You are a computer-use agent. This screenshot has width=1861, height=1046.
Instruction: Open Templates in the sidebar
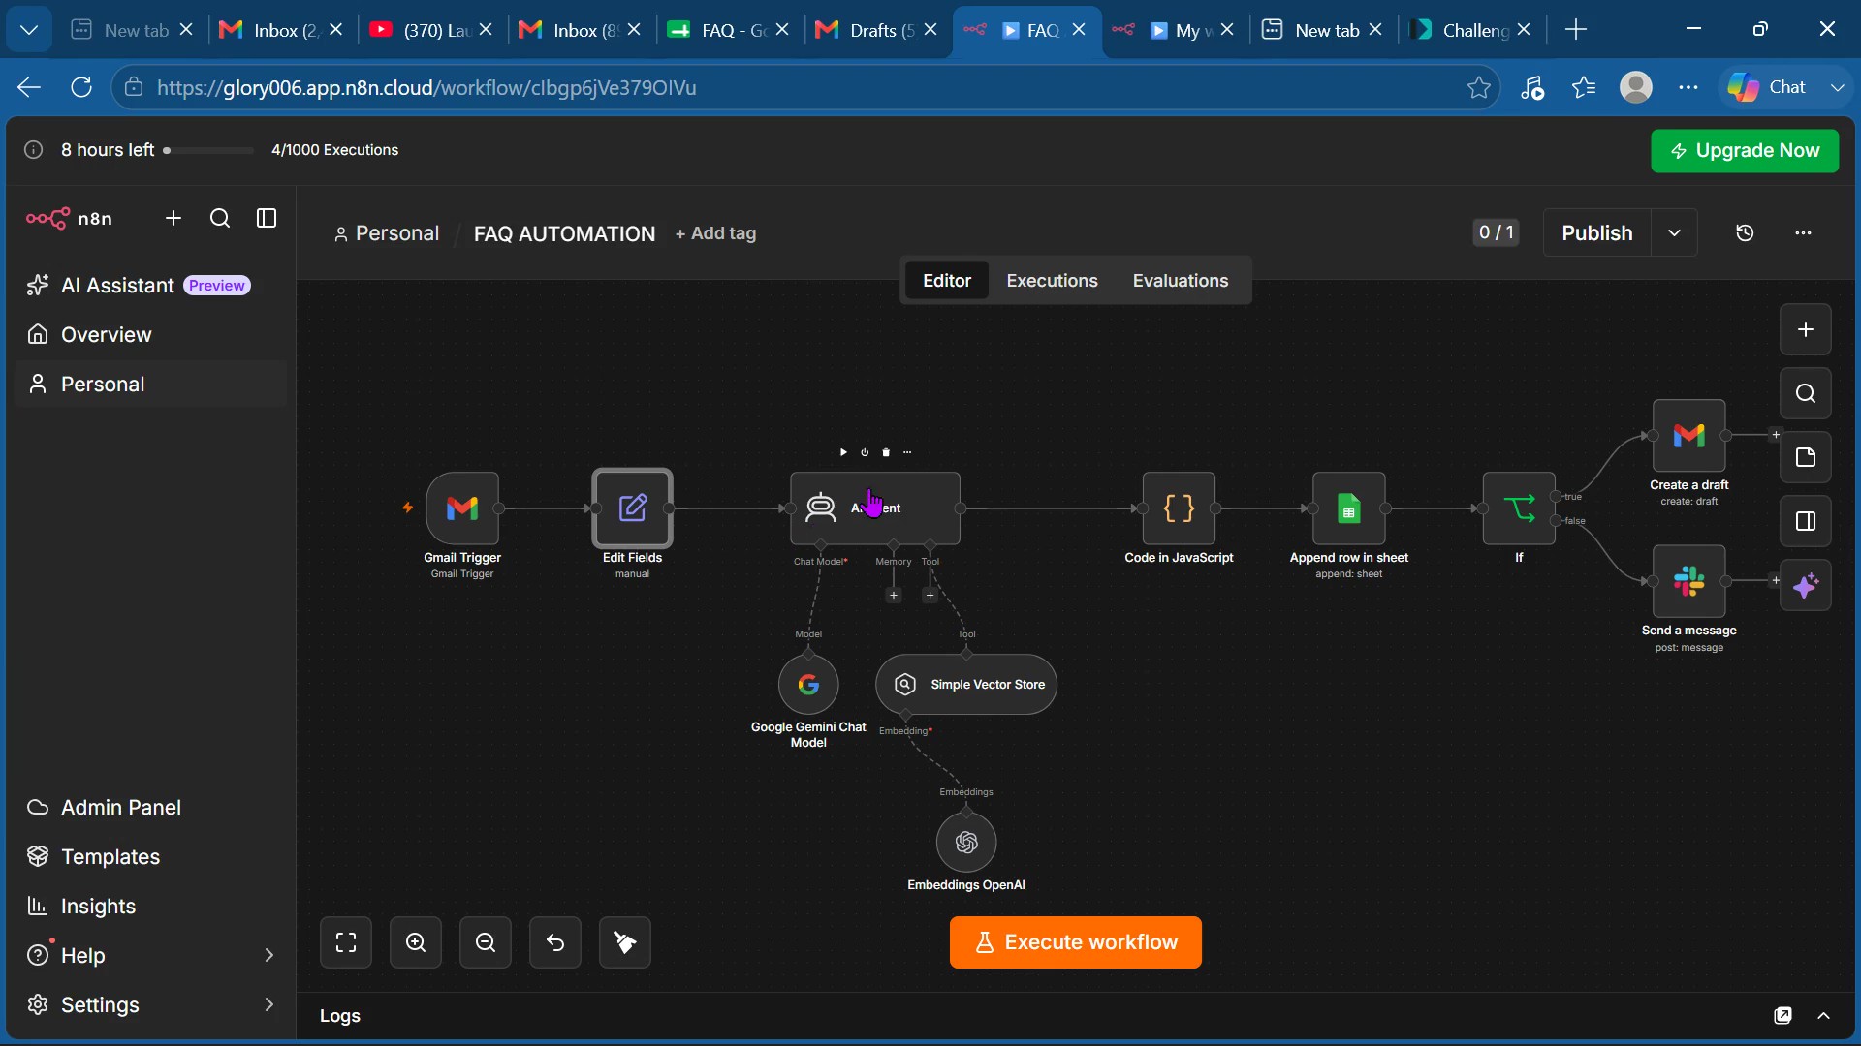tap(110, 856)
